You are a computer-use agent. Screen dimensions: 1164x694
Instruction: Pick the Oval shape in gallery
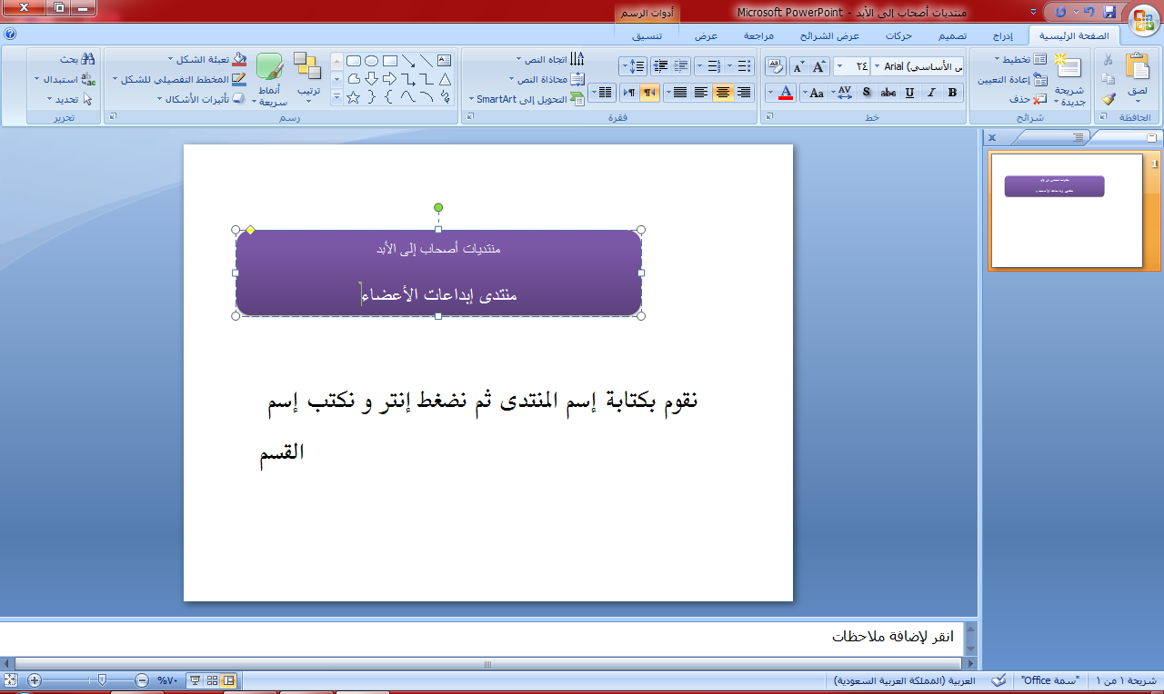tap(372, 60)
